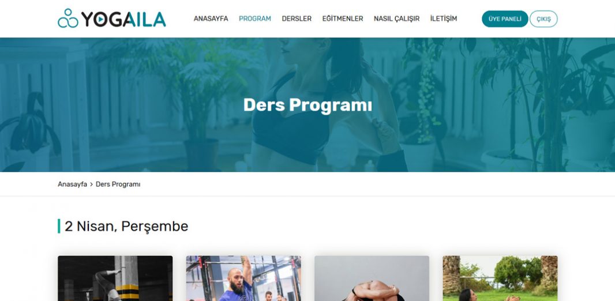Click the Ders Programı banner heading

pos(307,105)
